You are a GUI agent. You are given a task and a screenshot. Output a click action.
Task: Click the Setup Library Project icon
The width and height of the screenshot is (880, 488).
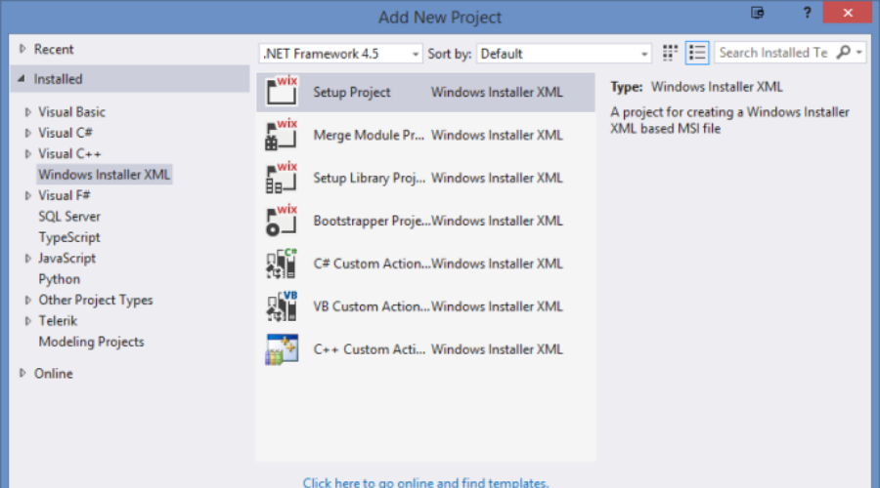[x=282, y=177]
